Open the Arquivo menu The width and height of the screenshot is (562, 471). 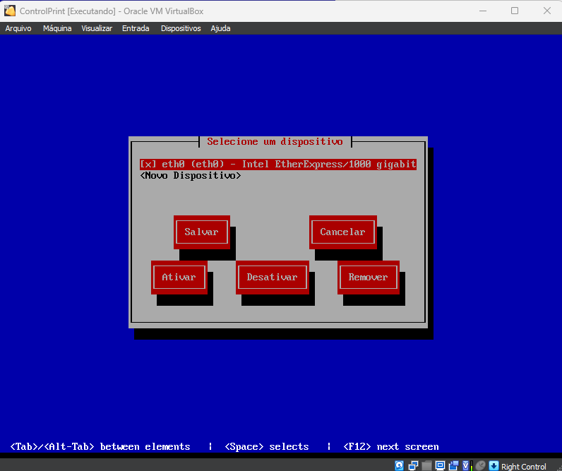coord(18,28)
